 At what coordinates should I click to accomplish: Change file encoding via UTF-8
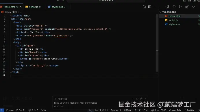tap(127, 110)
